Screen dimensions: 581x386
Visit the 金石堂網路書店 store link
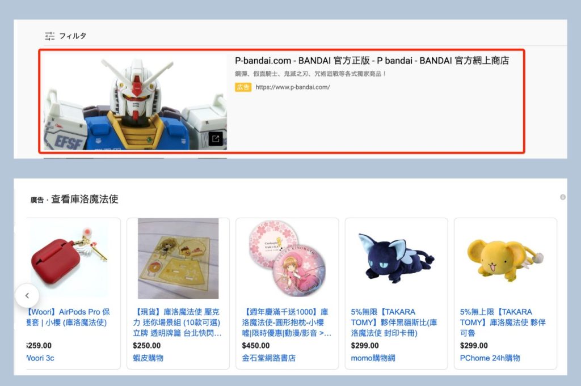(268, 358)
